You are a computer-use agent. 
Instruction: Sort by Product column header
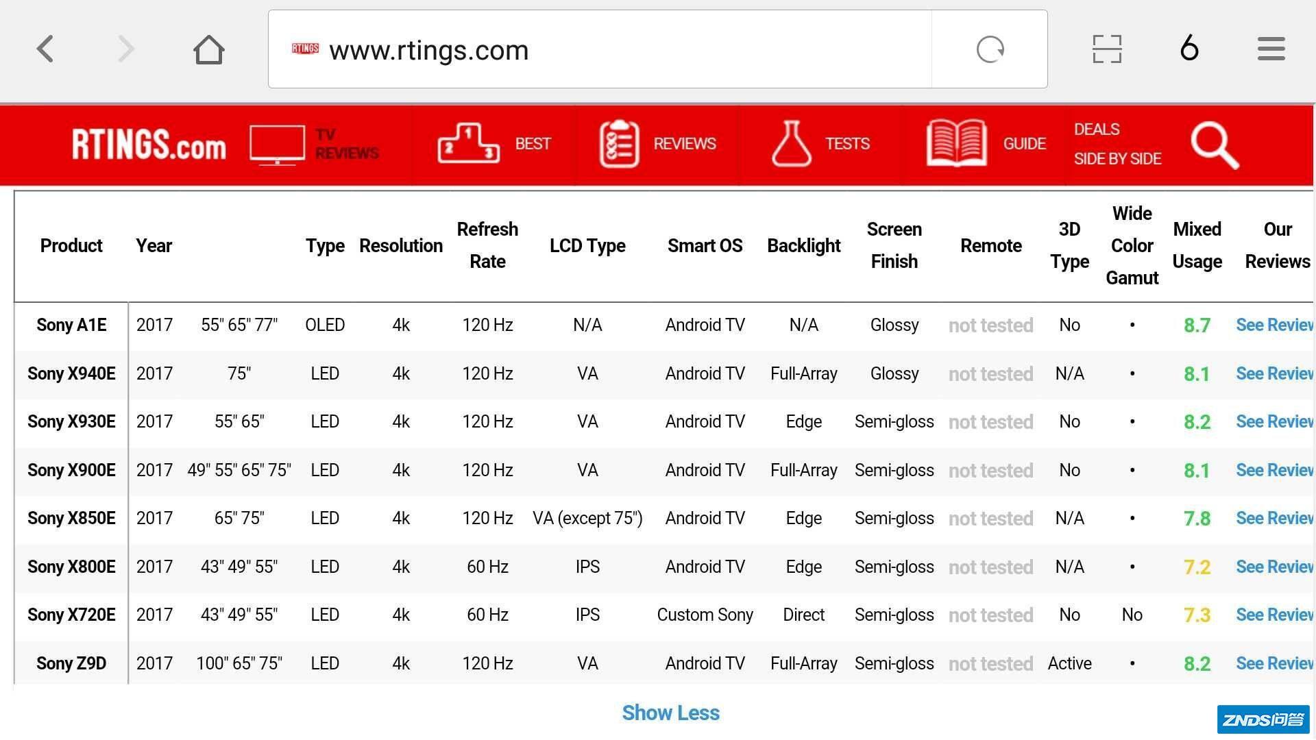pos(71,246)
